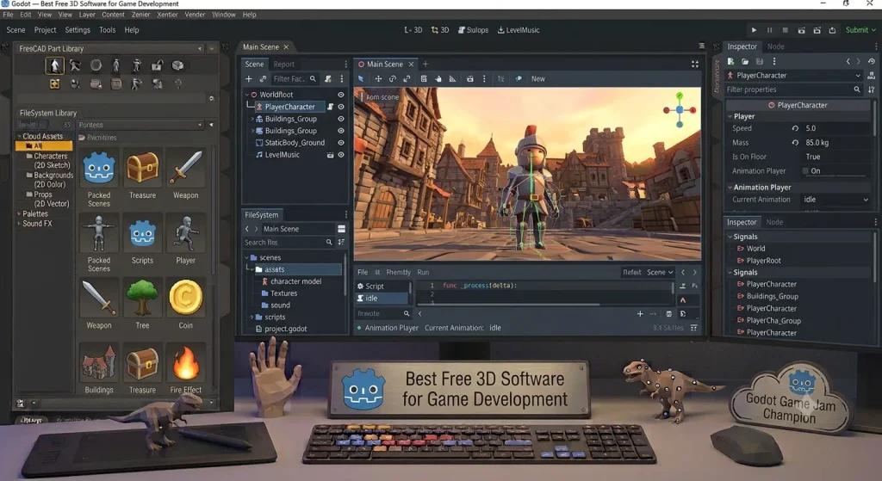882x481 pixels.
Task: Open the Project menu
Action: (45, 30)
